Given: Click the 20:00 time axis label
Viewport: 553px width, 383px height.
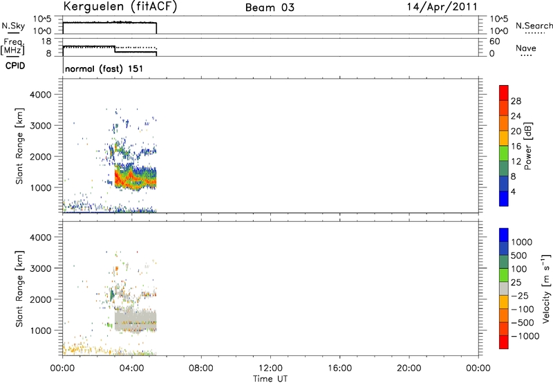Looking at the screenshot, I should (409, 368).
